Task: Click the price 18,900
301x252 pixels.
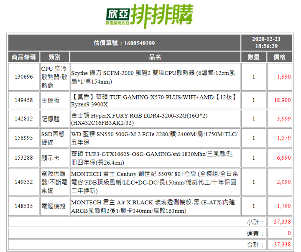Action: pos(282,100)
